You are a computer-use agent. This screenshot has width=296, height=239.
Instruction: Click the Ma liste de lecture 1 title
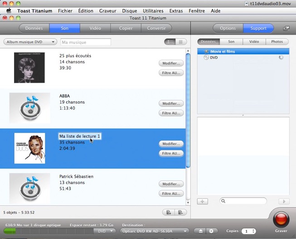[79, 136]
